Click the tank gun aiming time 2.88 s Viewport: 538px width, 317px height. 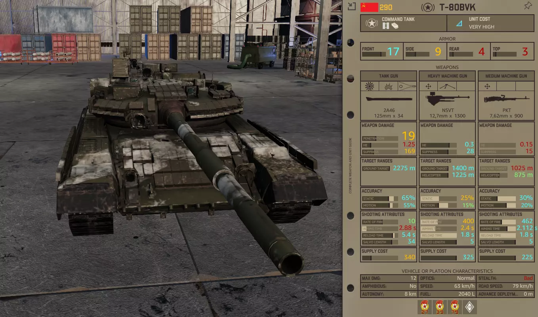(407, 228)
